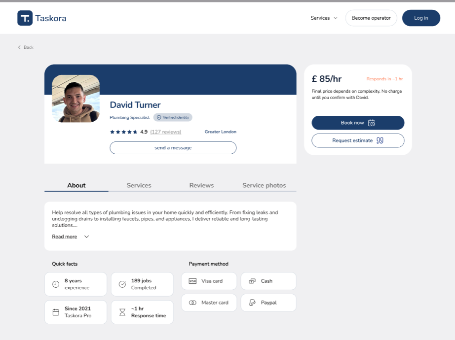Screen dimensions: 455x340
Task: Open the Service photos tab
Action: pyautogui.click(x=264, y=185)
